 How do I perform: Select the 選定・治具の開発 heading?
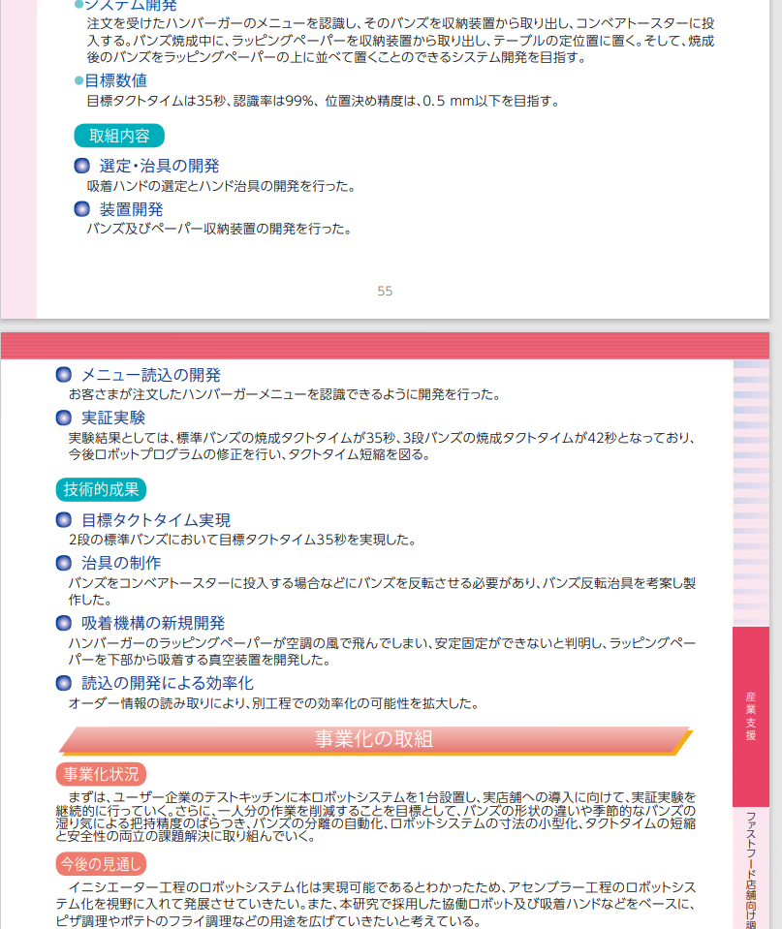[159, 166]
